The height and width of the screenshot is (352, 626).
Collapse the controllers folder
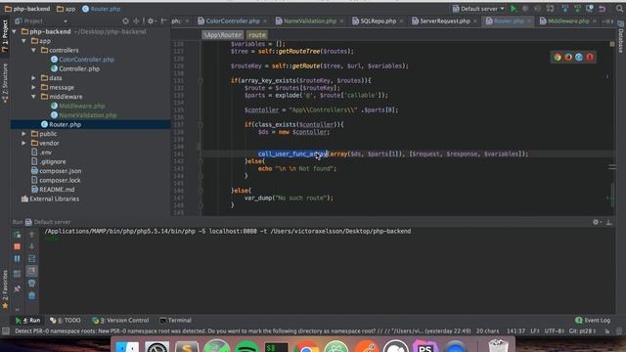tap(34, 50)
